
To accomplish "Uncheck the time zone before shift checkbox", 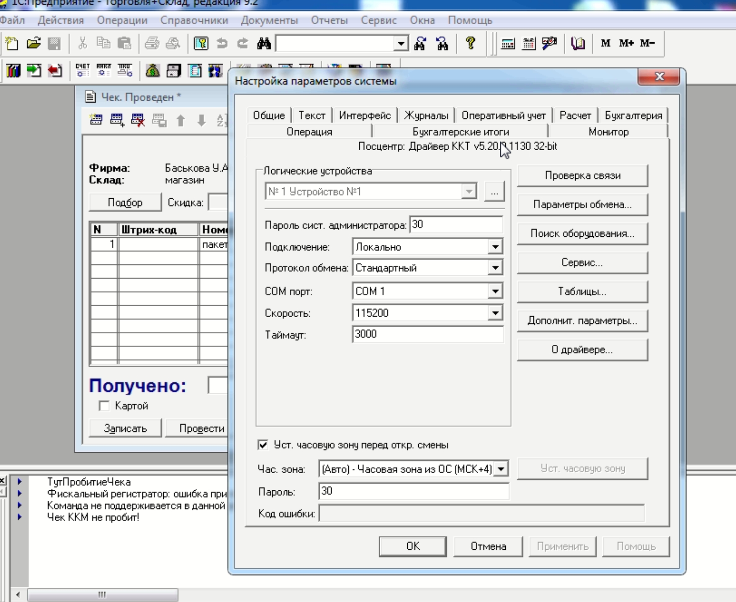I will 263,445.
